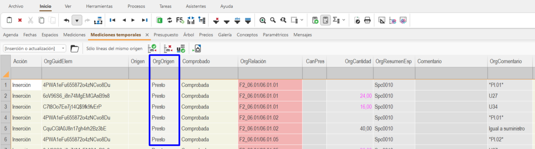
Task: Open the Ver menu
Action: point(68,6)
